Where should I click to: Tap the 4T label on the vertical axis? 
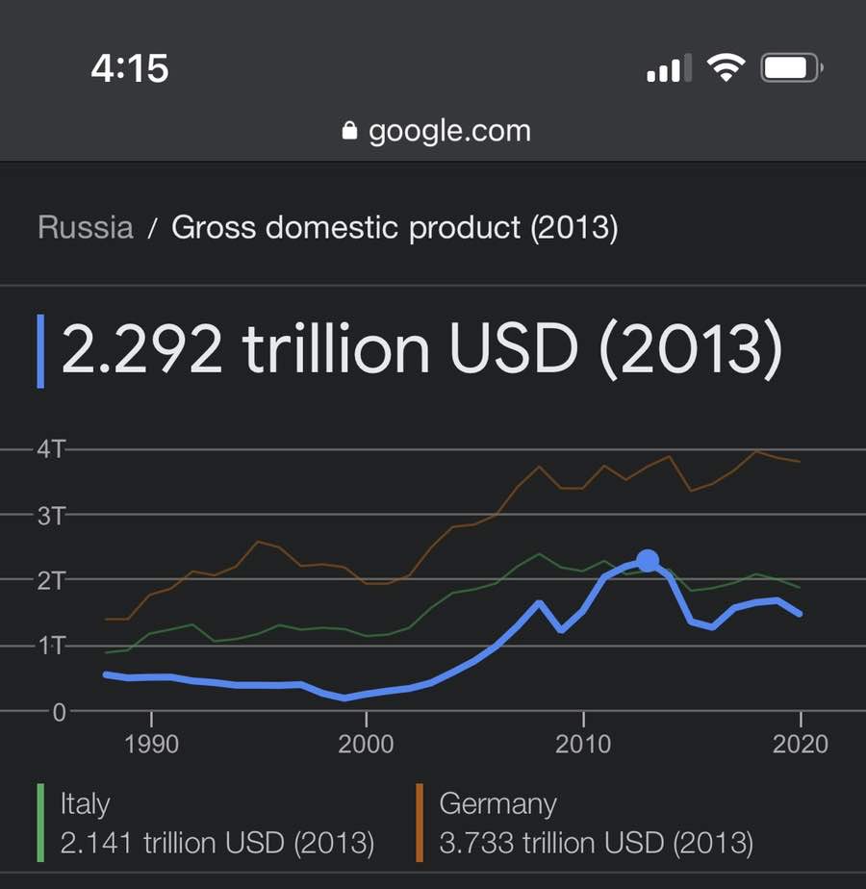[51, 449]
